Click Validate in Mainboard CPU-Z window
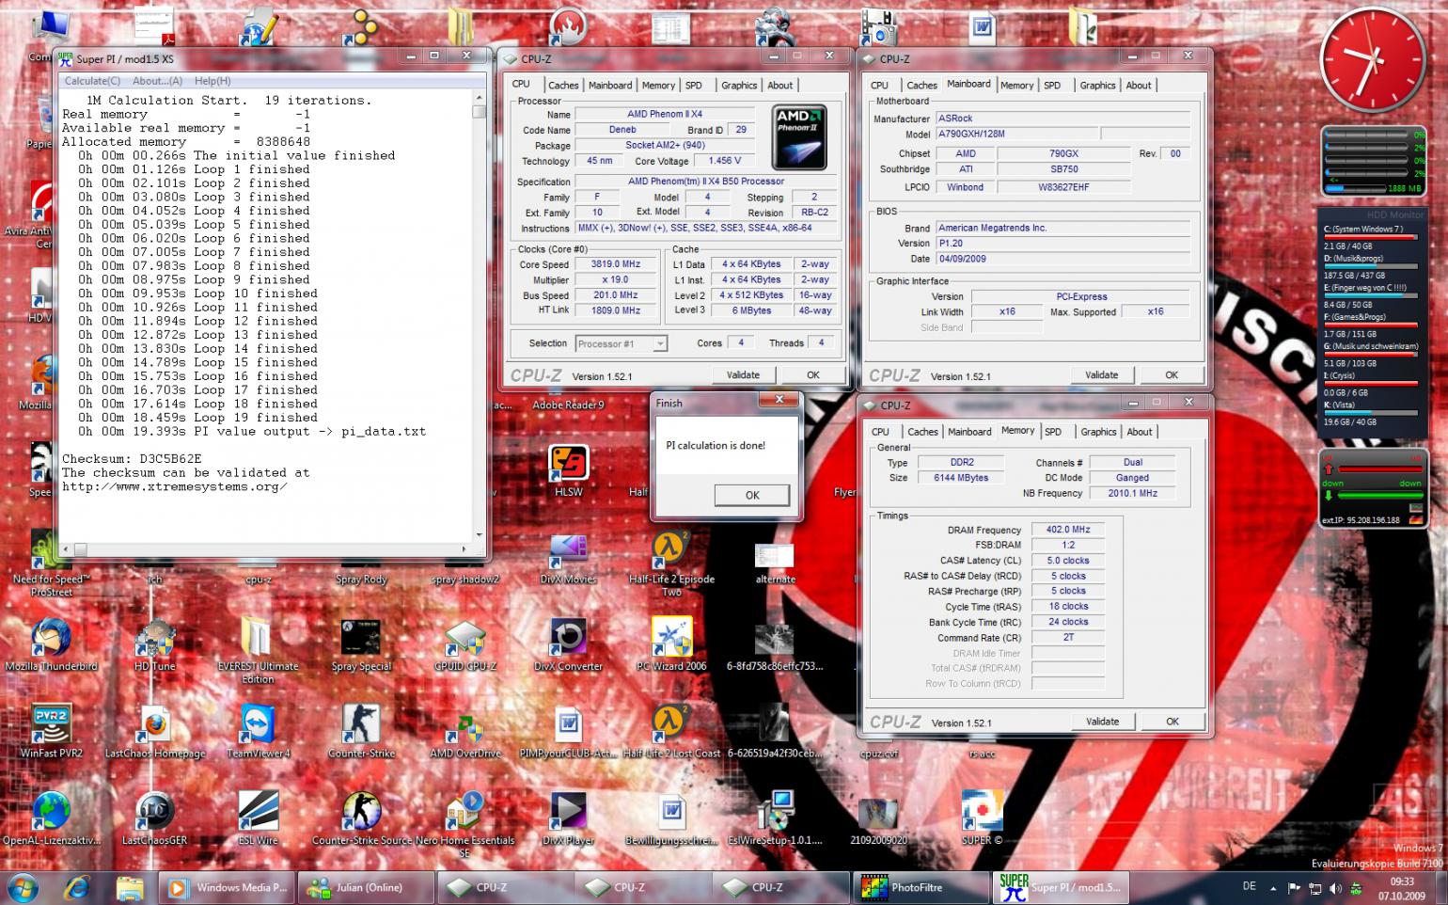The width and height of the screenshot is (1448, 905). (x=1102, y=374)
